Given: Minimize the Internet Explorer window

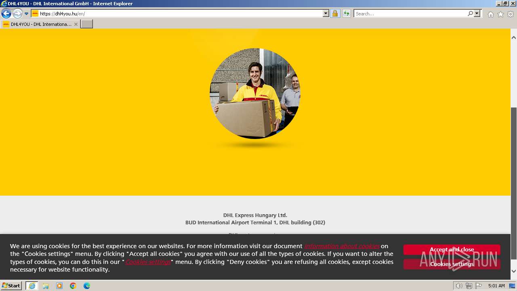Looking at the screenshot, I should (x=498, y=4).
